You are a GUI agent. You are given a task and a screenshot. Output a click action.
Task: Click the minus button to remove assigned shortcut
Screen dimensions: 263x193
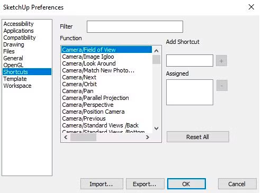pyautogui.click(x=222, y=86)
